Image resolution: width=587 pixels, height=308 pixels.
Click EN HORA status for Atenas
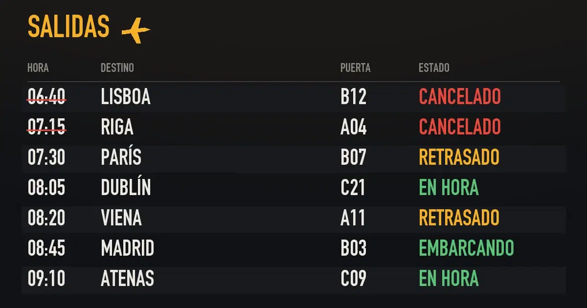click(449, 279)
